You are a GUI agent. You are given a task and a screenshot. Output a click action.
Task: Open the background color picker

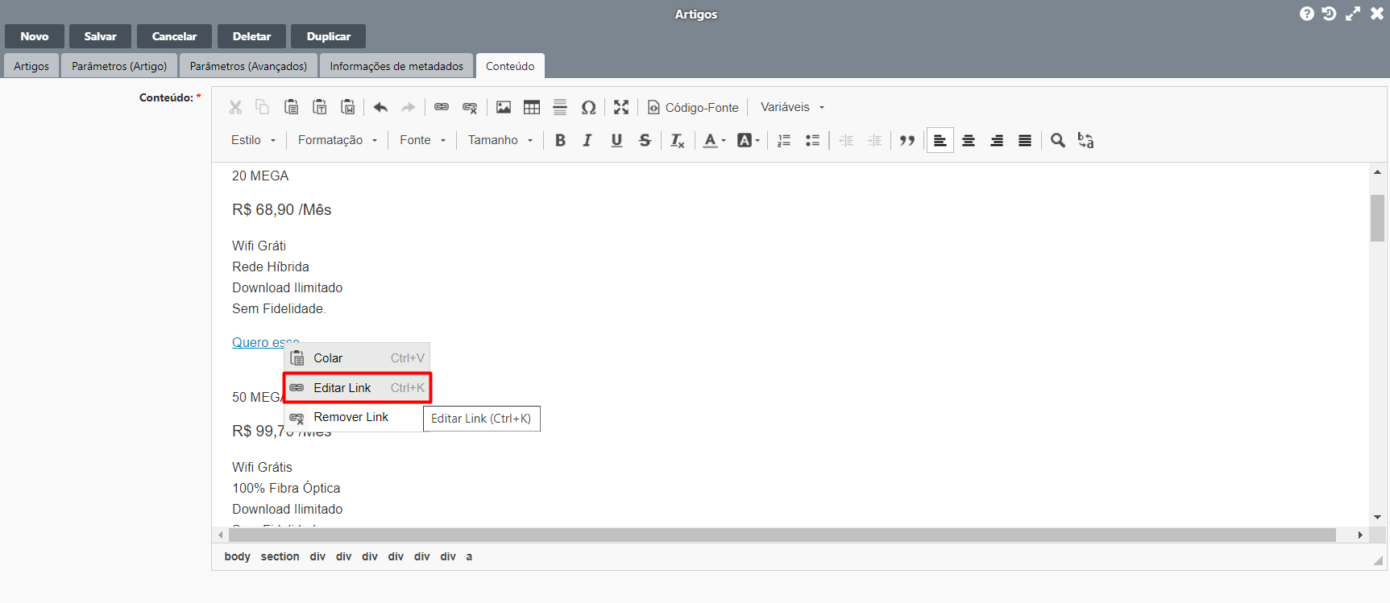click(x=749, y=140)
